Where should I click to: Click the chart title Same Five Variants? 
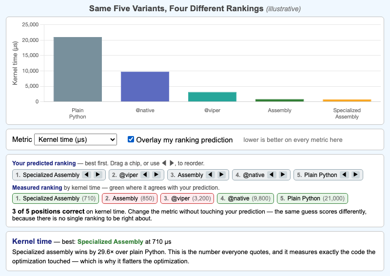[176, 8]
